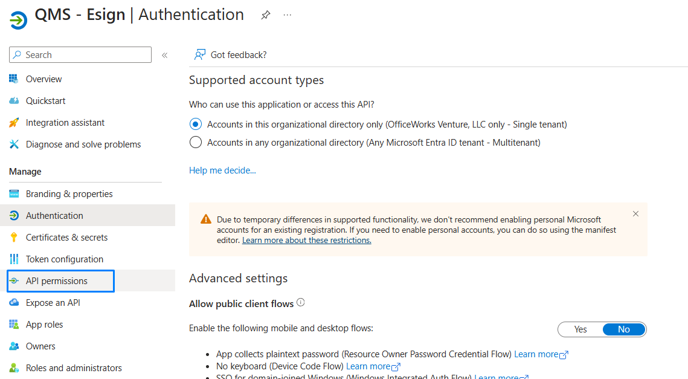Viewport: 688px width, 379px height.
Task: Click the Manage section label
Action: 25,172
